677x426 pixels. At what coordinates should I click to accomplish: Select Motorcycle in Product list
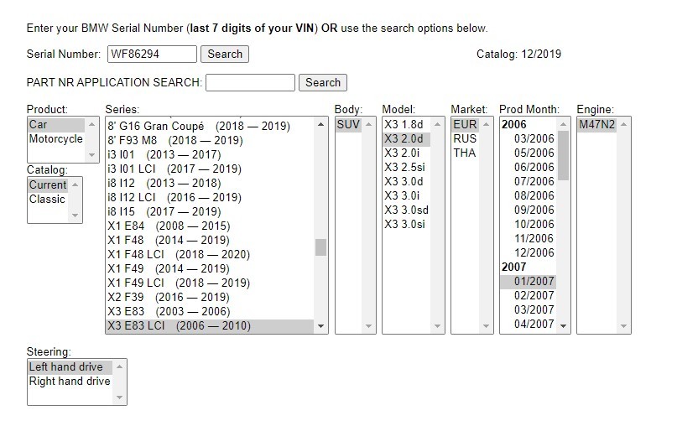56,139
